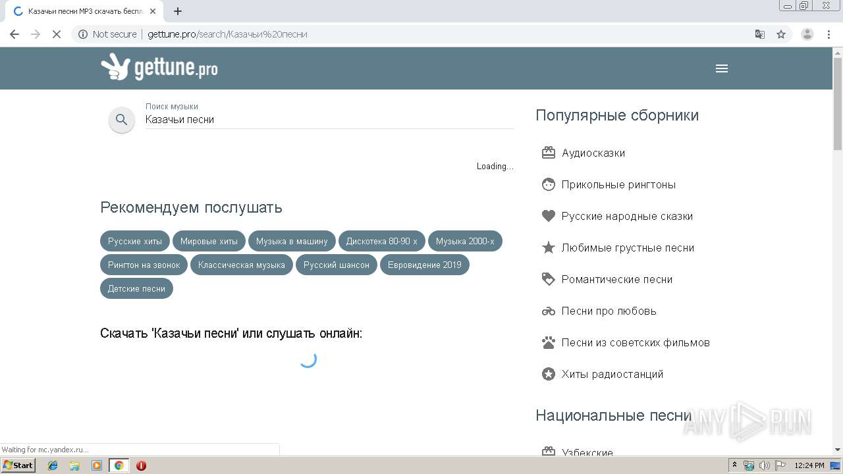Click the Популярные сборники heading
Viewport: 843px width, 474px height.
click(617, 115)
